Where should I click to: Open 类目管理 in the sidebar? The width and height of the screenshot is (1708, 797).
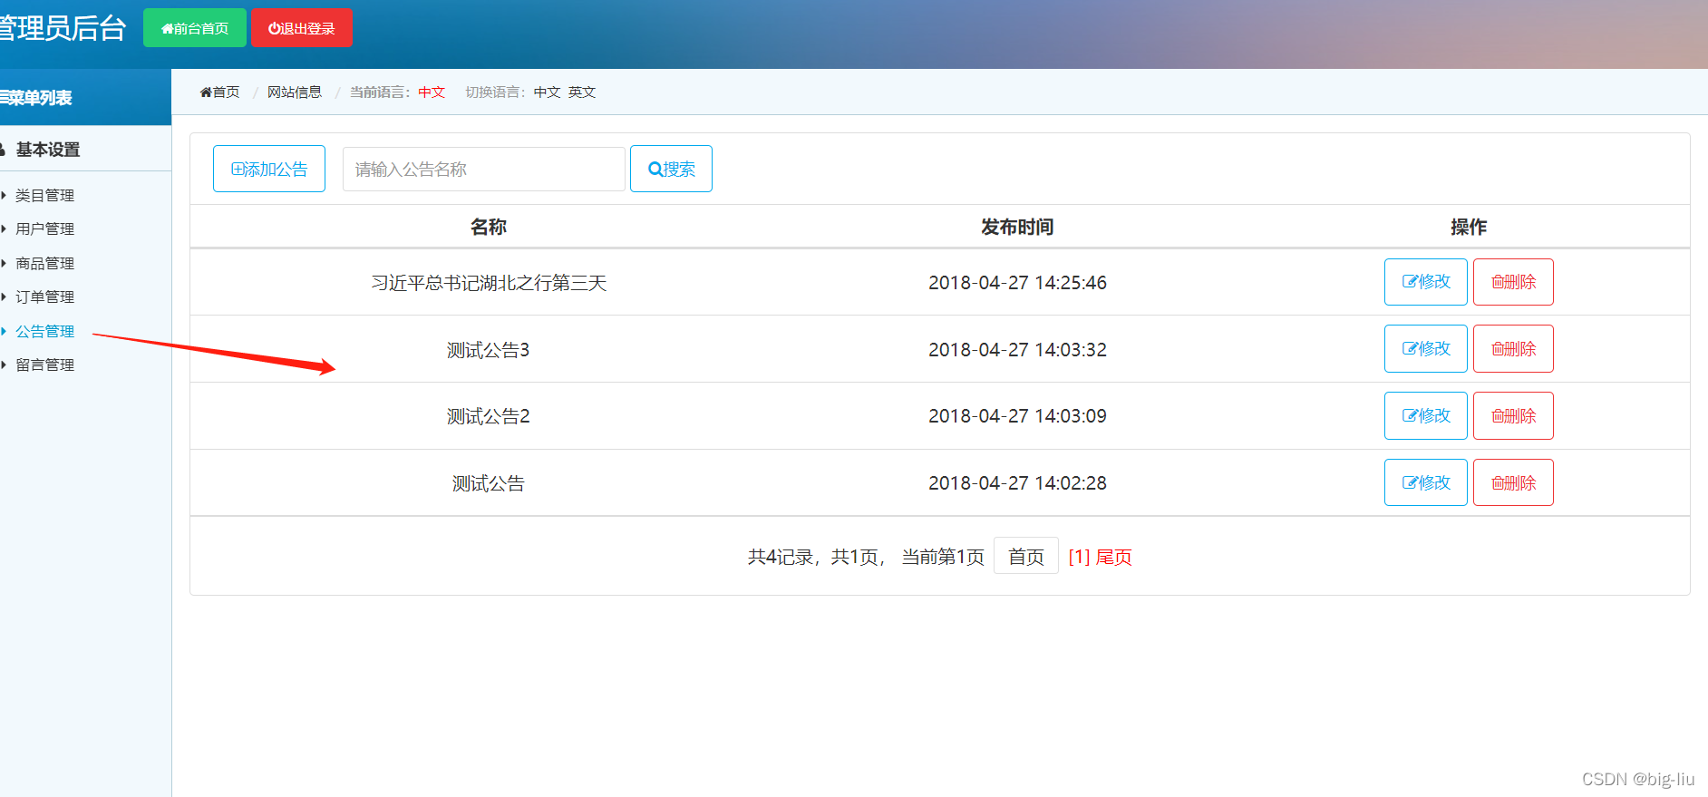click(x=44, y=195)
